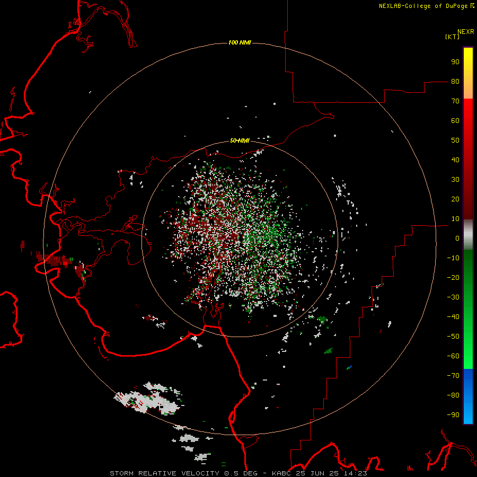The height and width of the screenshot is (477, 477).
Task: Click the -60 value on velocity scale
Action: (453, 356)
